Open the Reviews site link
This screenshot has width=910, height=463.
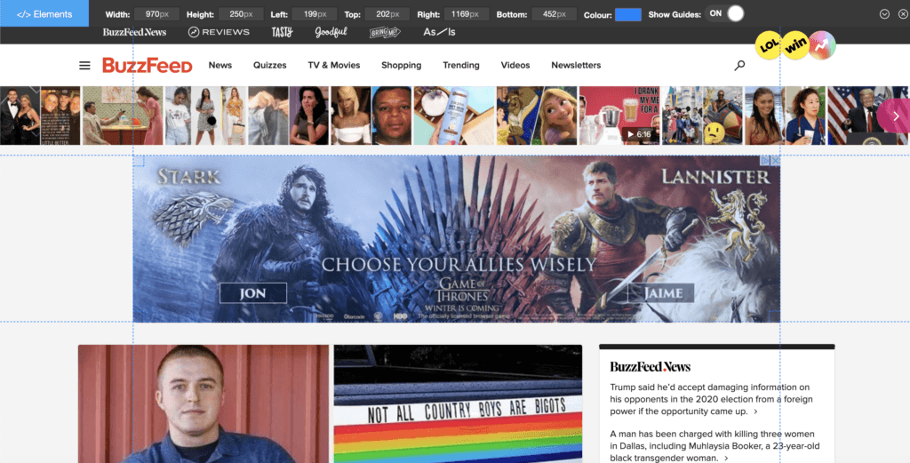pyautogui.click(x=219, y=32)
